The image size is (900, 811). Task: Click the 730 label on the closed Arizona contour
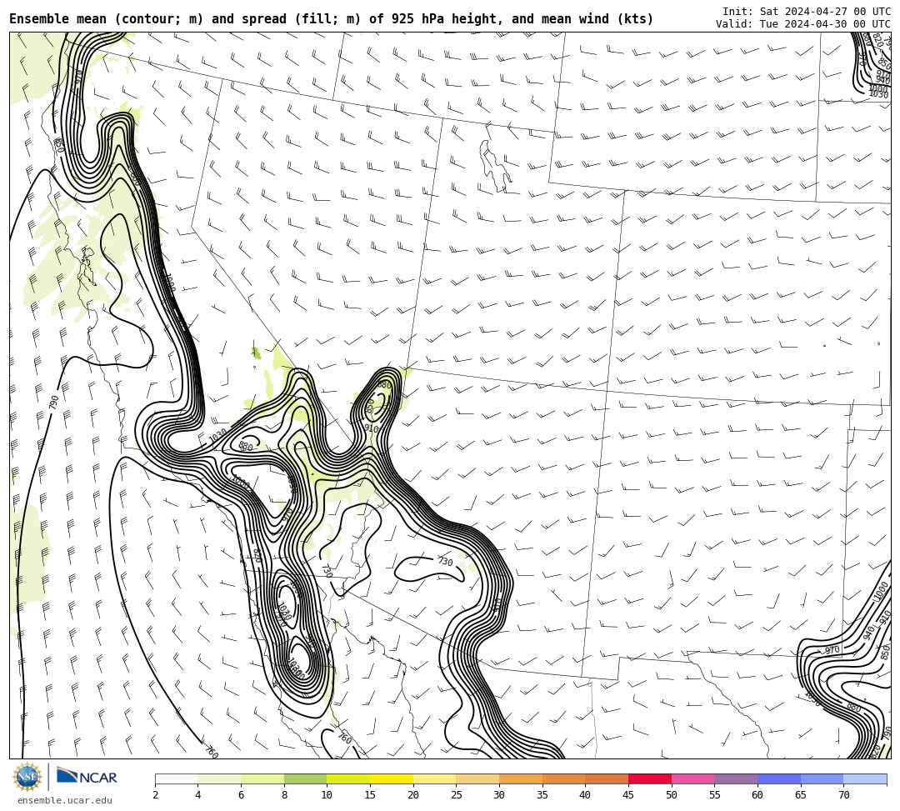point(445,561)
